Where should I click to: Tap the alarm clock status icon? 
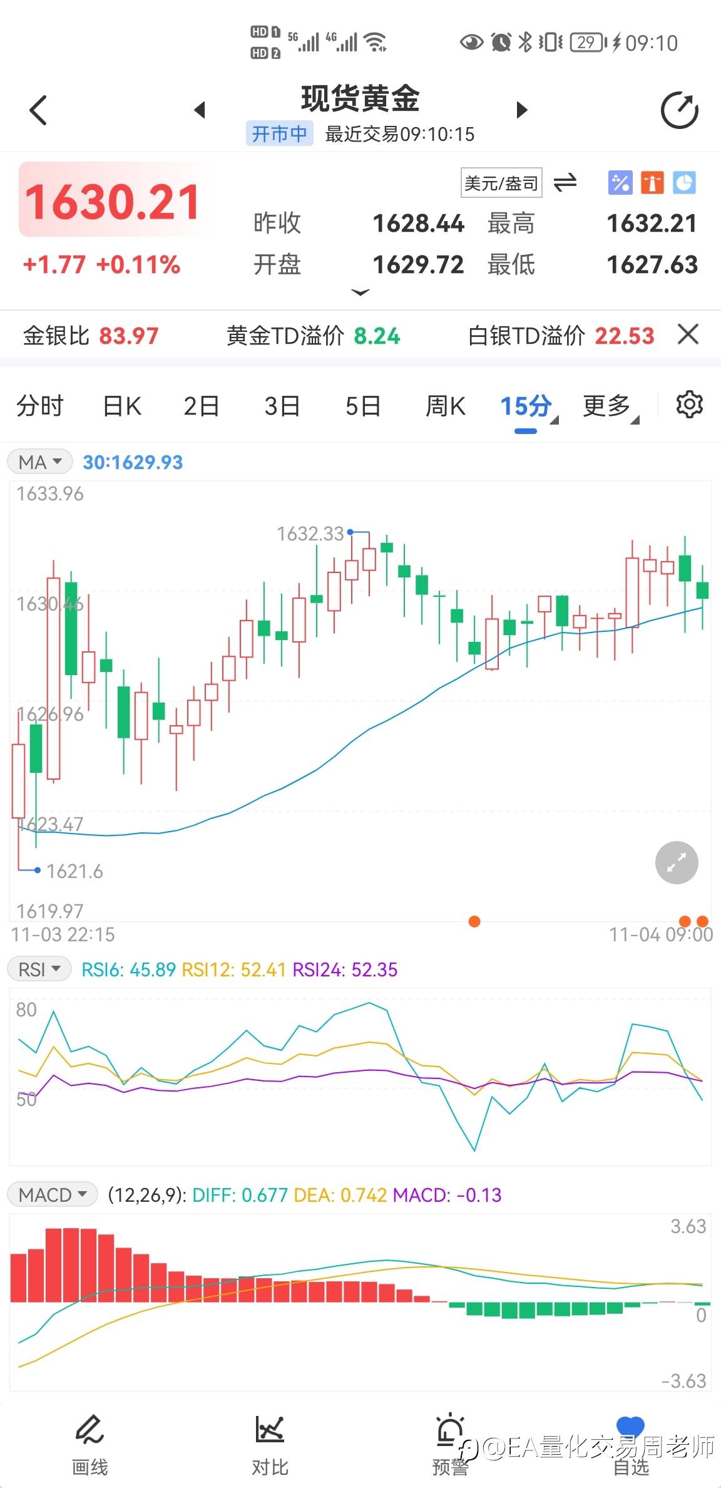tap(501, 42)
